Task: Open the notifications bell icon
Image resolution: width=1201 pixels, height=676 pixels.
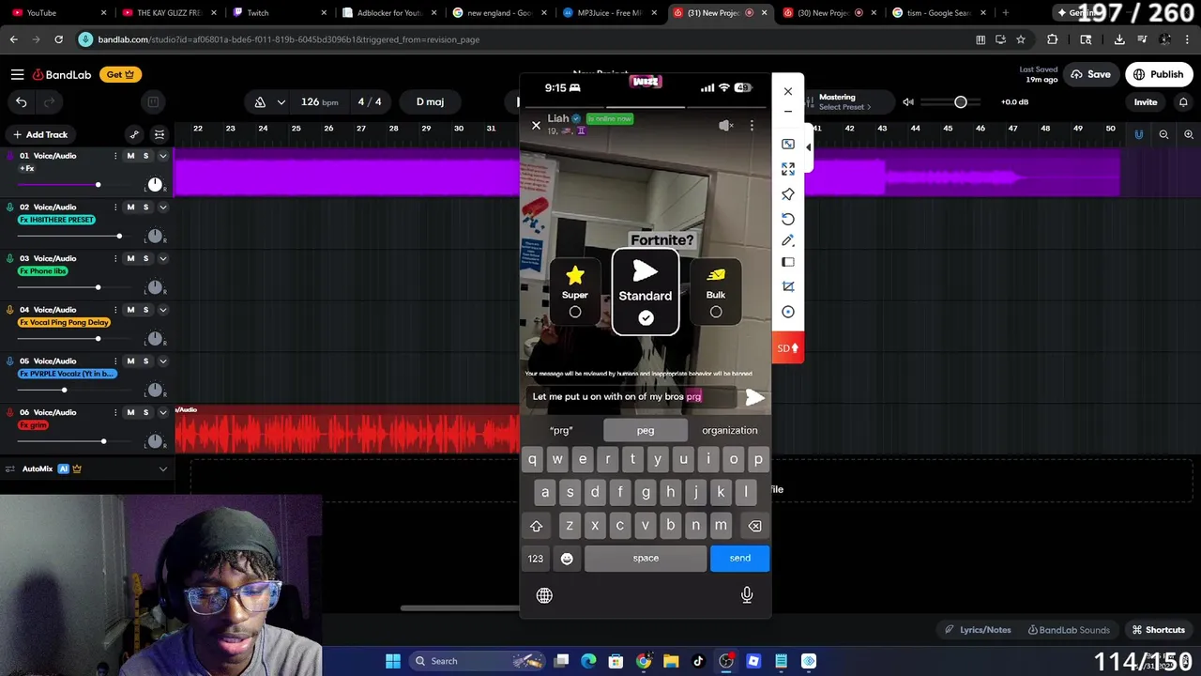Action: [1183, 101]
